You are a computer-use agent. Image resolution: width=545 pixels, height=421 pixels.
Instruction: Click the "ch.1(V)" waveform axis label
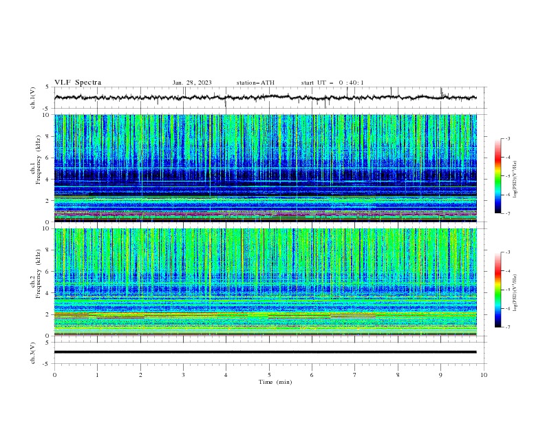point(33,98)
